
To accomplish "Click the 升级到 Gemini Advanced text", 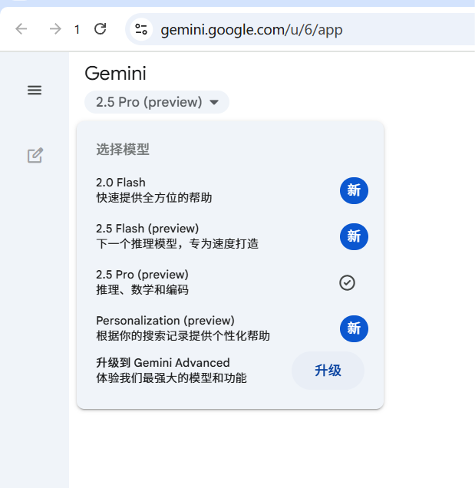I will (163, 363).
